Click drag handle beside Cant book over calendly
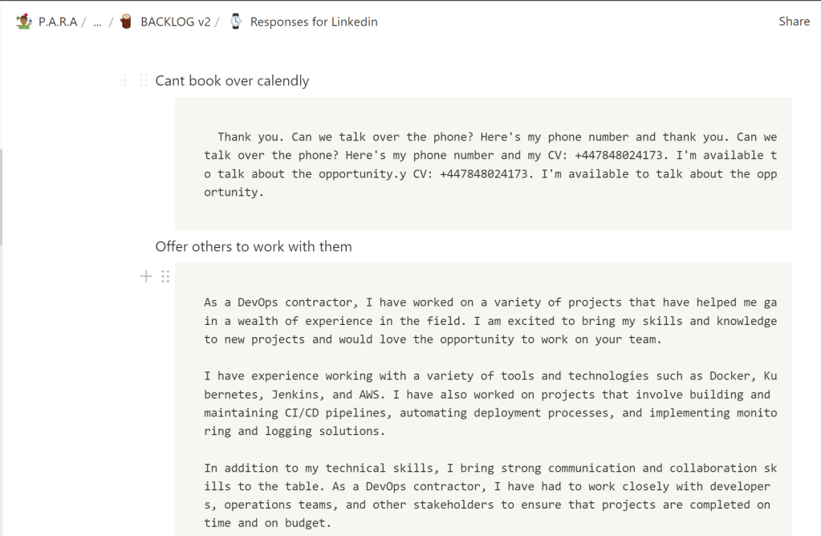Image resolution: width=821 pixels, height=536 pixels. 144,80
